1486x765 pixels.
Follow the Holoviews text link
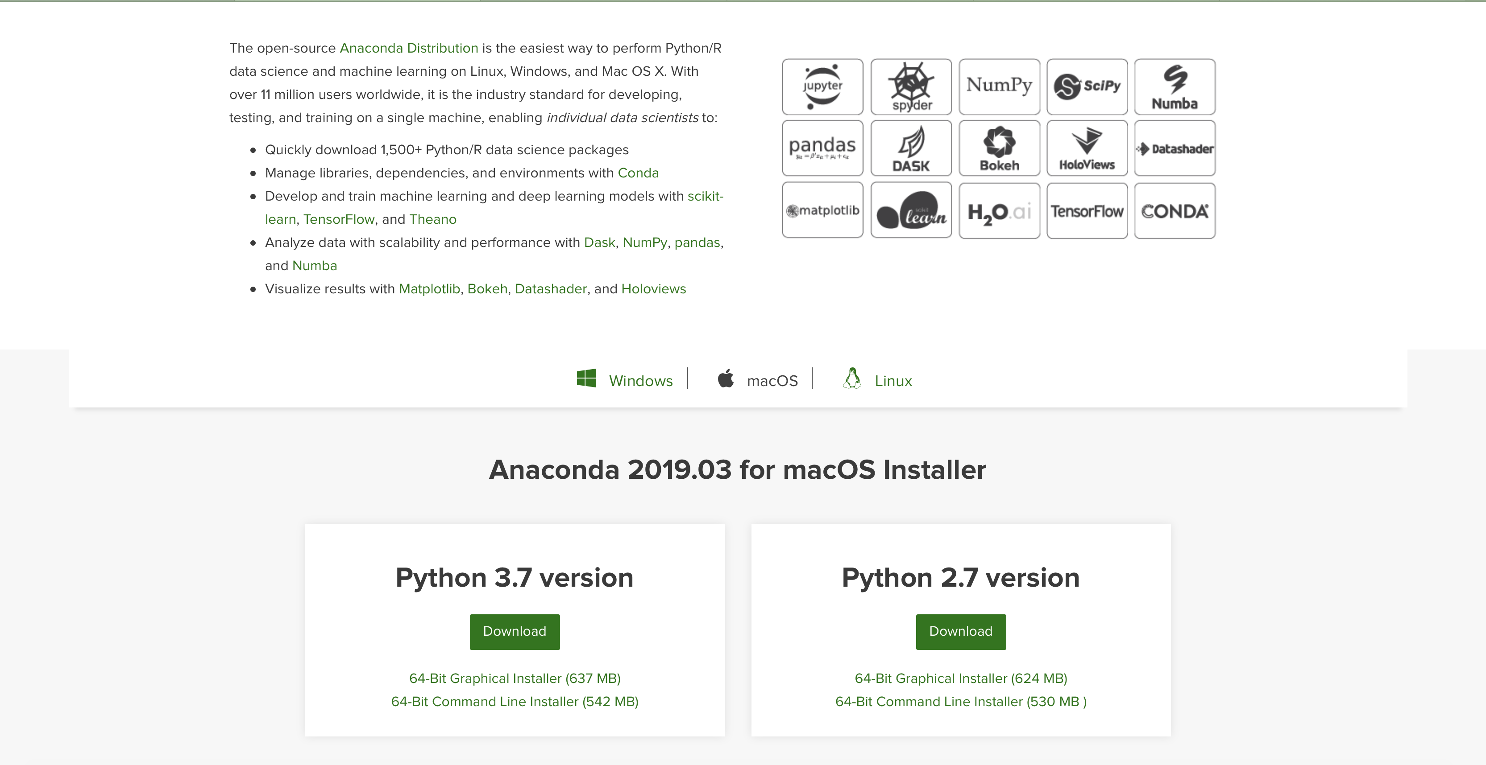point(654,289)
